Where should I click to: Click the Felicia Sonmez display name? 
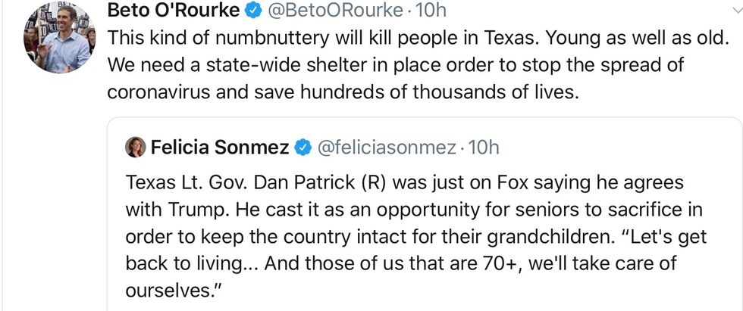click(220, 148)
